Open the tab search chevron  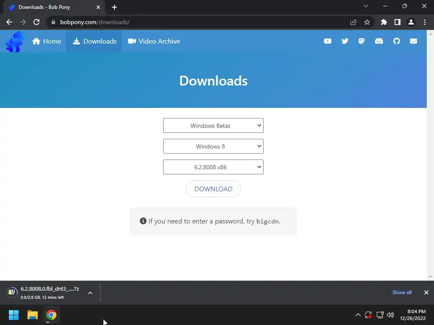point(366,6)
